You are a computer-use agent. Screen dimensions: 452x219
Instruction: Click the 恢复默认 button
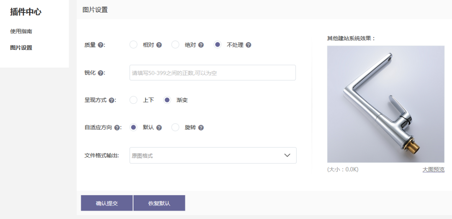pyautogui.click(x=159, y=203)
